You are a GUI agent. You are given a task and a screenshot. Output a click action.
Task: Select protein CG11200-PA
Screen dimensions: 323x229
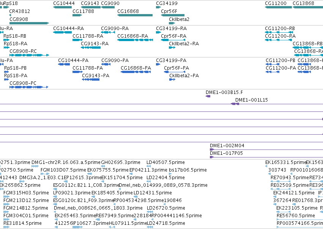[273, 72]
